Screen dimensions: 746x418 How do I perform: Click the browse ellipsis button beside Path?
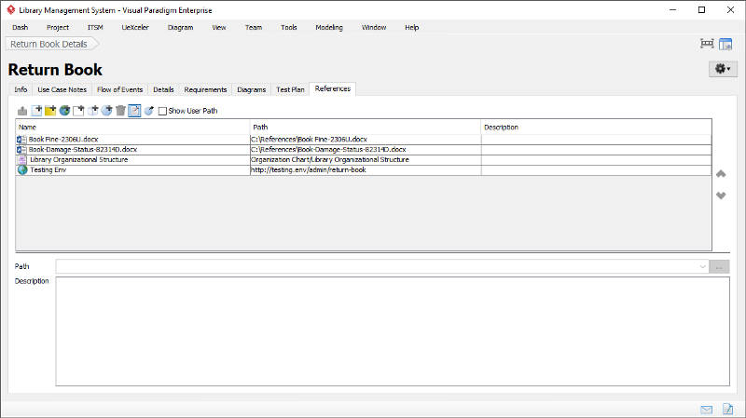click(719, 266)
